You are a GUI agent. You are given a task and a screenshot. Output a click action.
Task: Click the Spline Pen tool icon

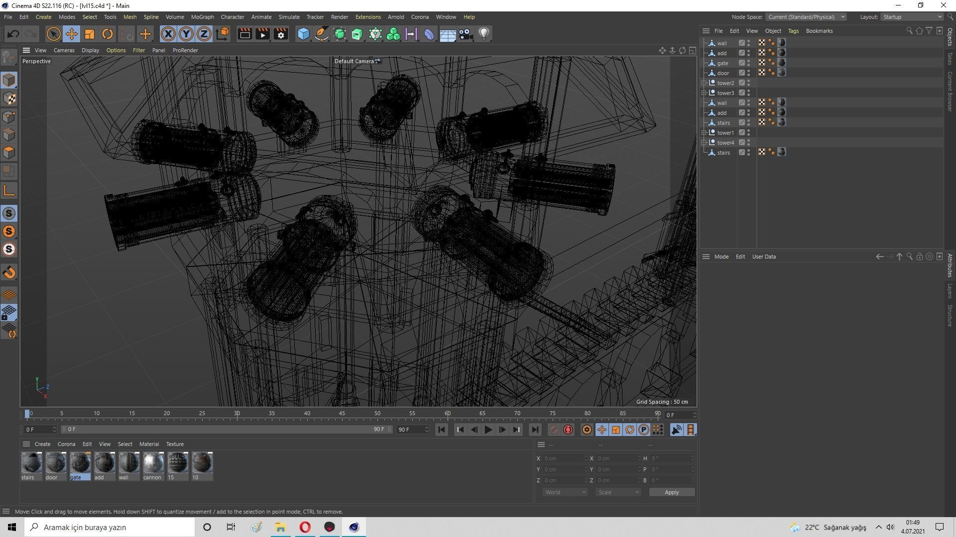click(x=322, y=34)
